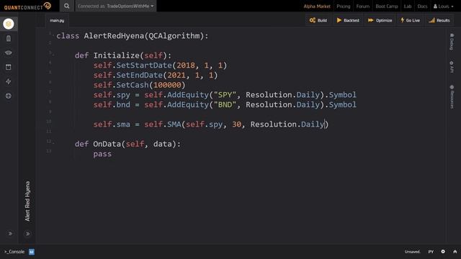Click the home icon in status bar

click(x=455, y=252)
